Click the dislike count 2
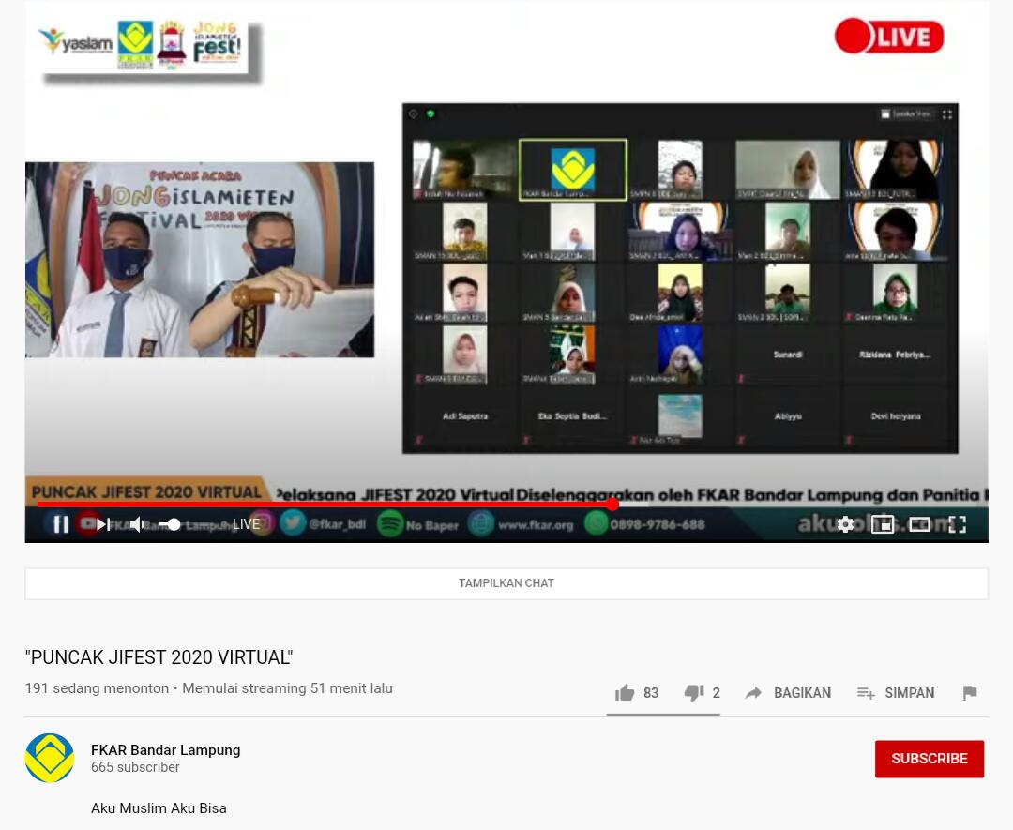This screenshot has height=830, width=1013. [716, 693]
